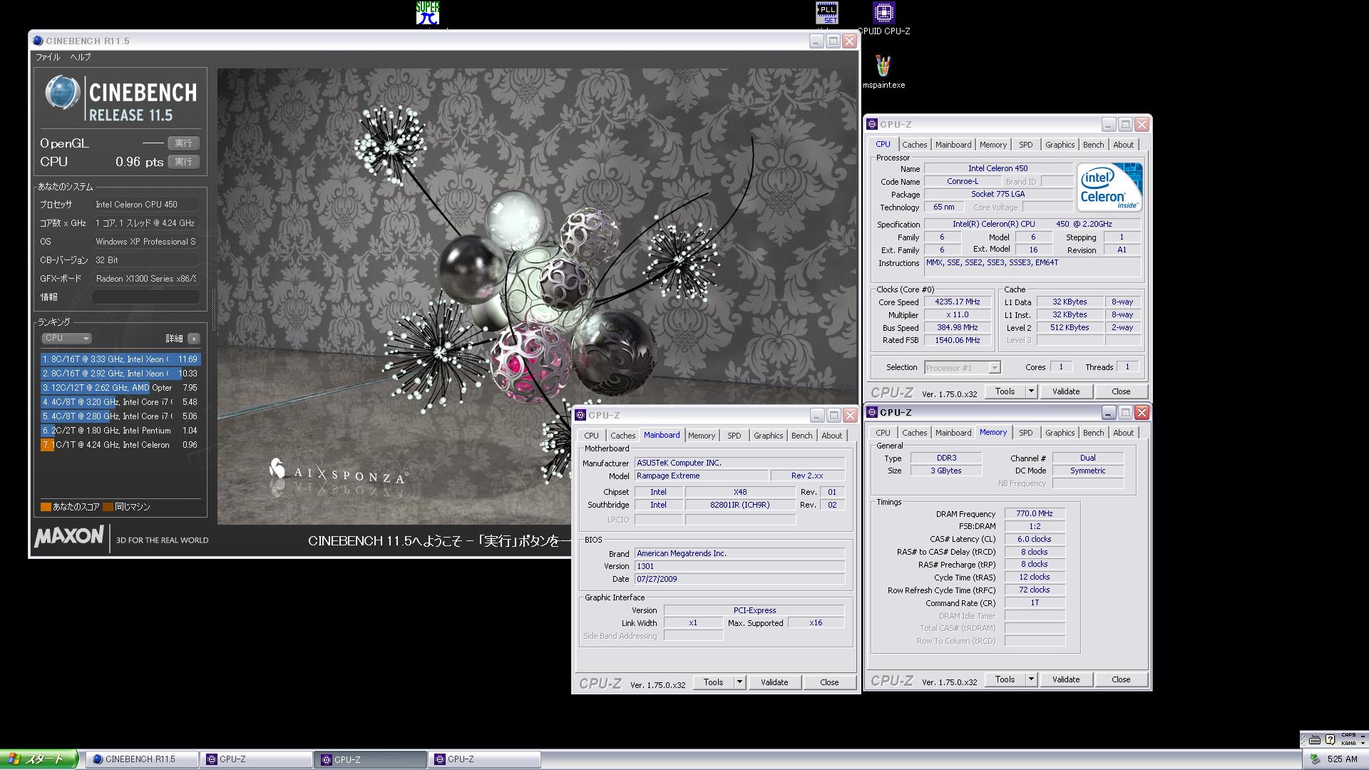Click Tools button in Memory window
Viewport: 1369px width, 770px height.
point(1005,679)
